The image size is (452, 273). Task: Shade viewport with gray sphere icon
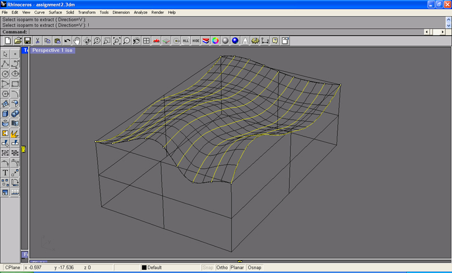(x=225, y=41)
